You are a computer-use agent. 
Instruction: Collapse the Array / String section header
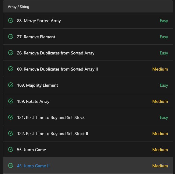[x=88, y=7]
